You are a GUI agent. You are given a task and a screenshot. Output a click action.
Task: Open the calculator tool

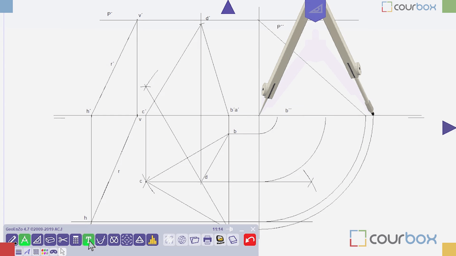(76, 240)
